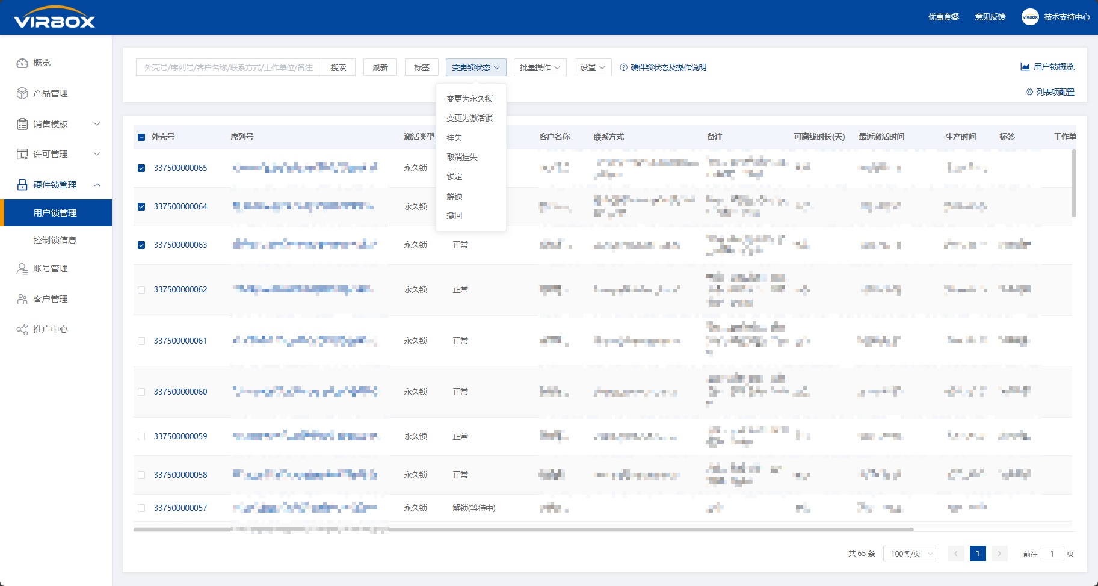Uncheck the row 337500000063 checkbox
This screenshot has width=1098, height=586.
coord(141,245)
